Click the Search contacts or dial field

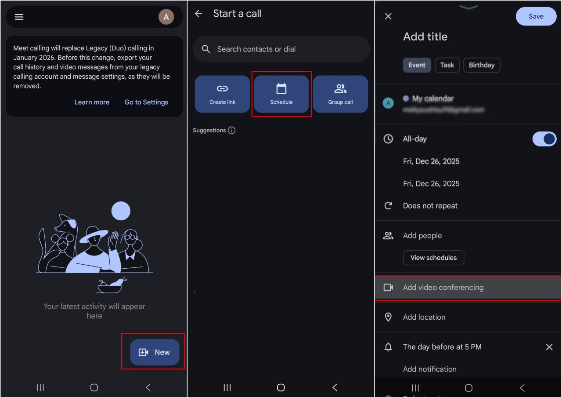[281, 49]
